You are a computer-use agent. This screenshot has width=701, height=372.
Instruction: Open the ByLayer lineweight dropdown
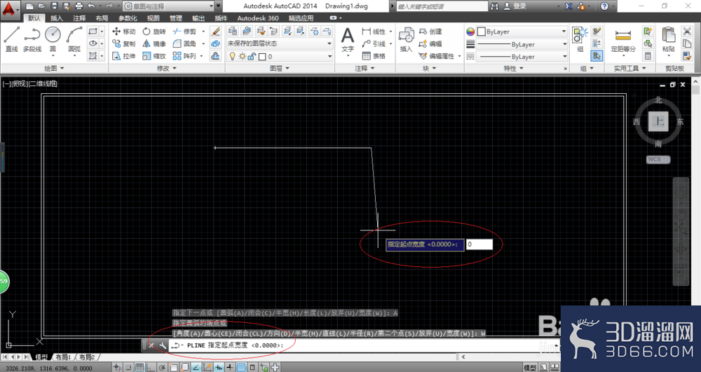pyautogui.click(x=522, y=44)
